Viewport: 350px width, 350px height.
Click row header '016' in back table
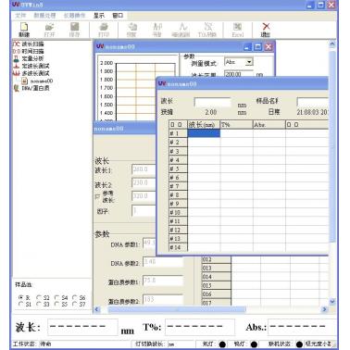click(216, 294)
